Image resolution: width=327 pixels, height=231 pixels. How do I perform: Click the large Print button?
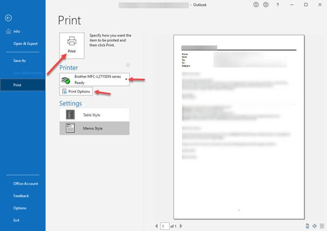71,44
